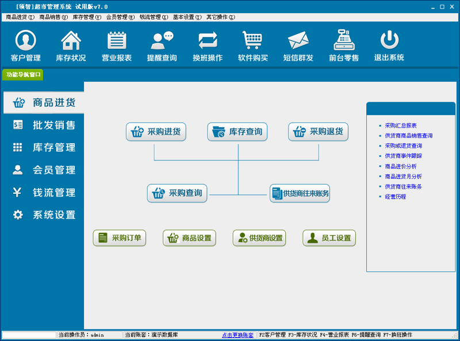460x341 pixels.
Task: Launch 前台零售 cash register icon
Action: tap(344, 45)
